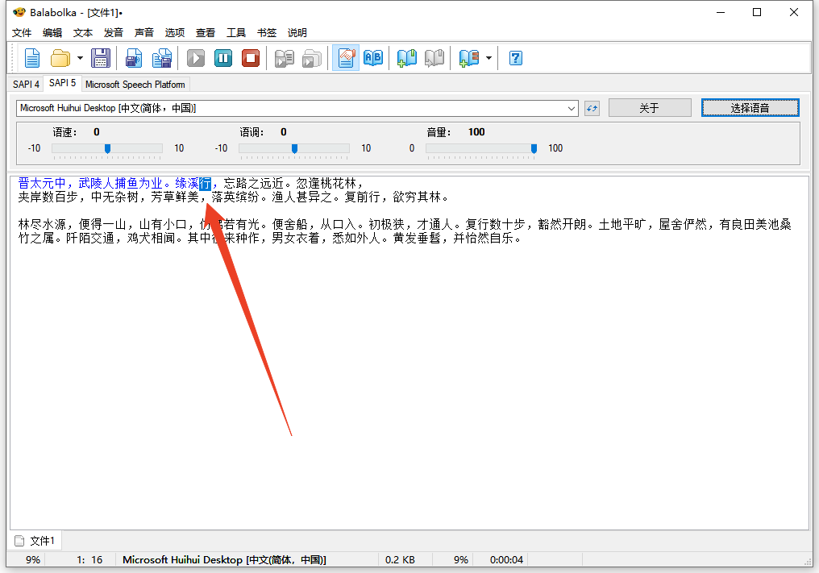The image size is (819, 573).
Task: Click the AB dictionary toolbar icon
Action: tap(373, 58)
